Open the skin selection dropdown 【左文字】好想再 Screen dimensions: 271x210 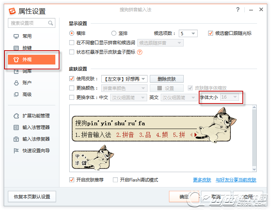coord(124,79)
